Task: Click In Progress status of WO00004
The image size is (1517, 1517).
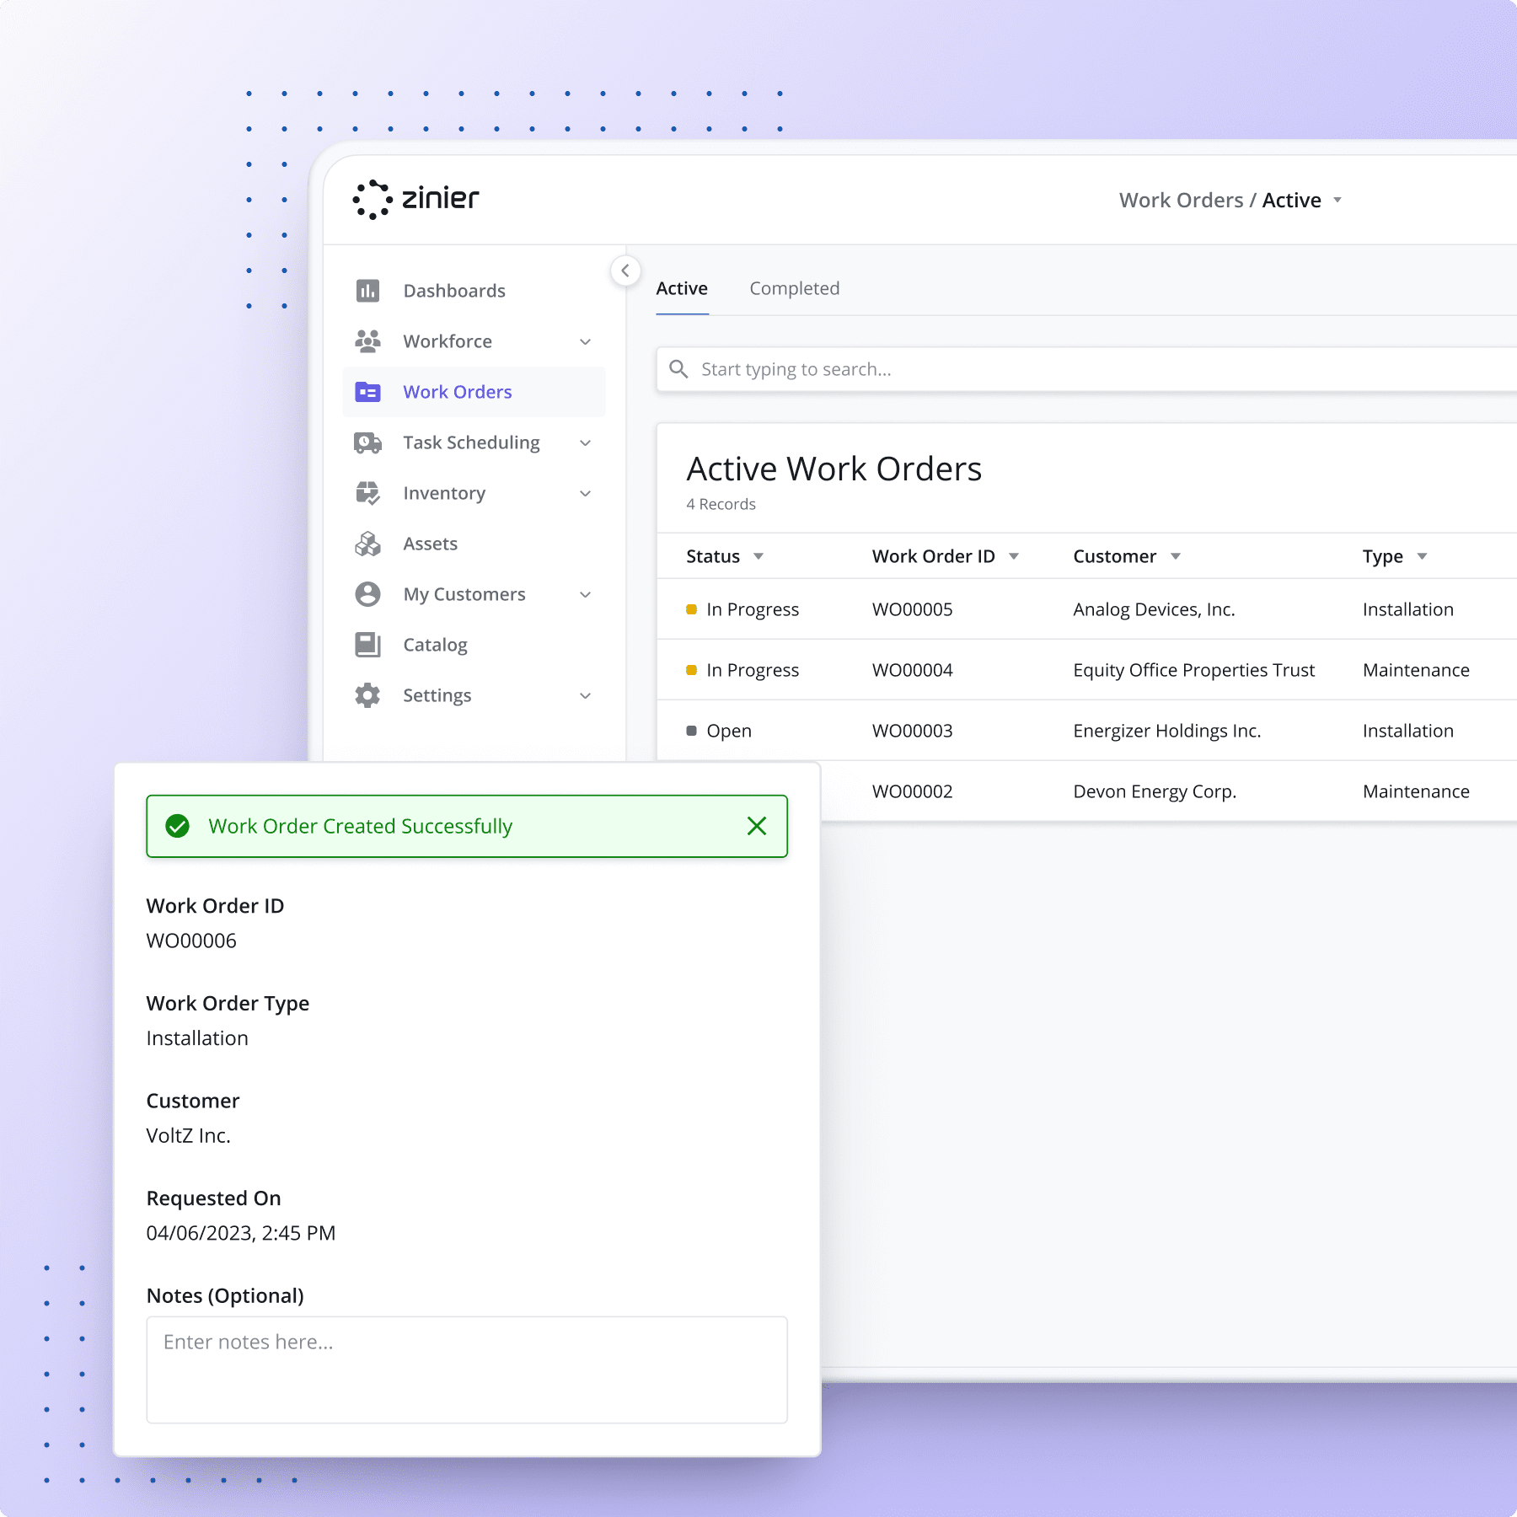Action: tap(753, 670)
